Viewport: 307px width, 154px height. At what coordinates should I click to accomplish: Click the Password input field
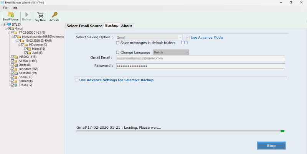[200, 66]
